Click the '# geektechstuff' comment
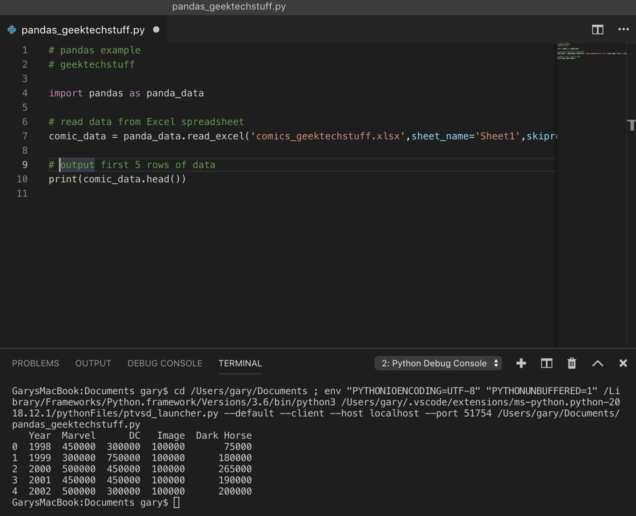Viewport: 636px width, 516px height. (x=91, y=64)
